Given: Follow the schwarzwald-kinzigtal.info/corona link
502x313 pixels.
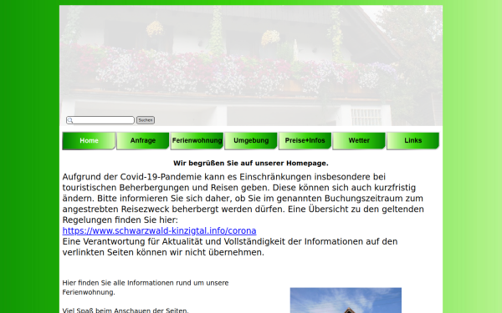Looking at the screenshot, I should point(160,231).
